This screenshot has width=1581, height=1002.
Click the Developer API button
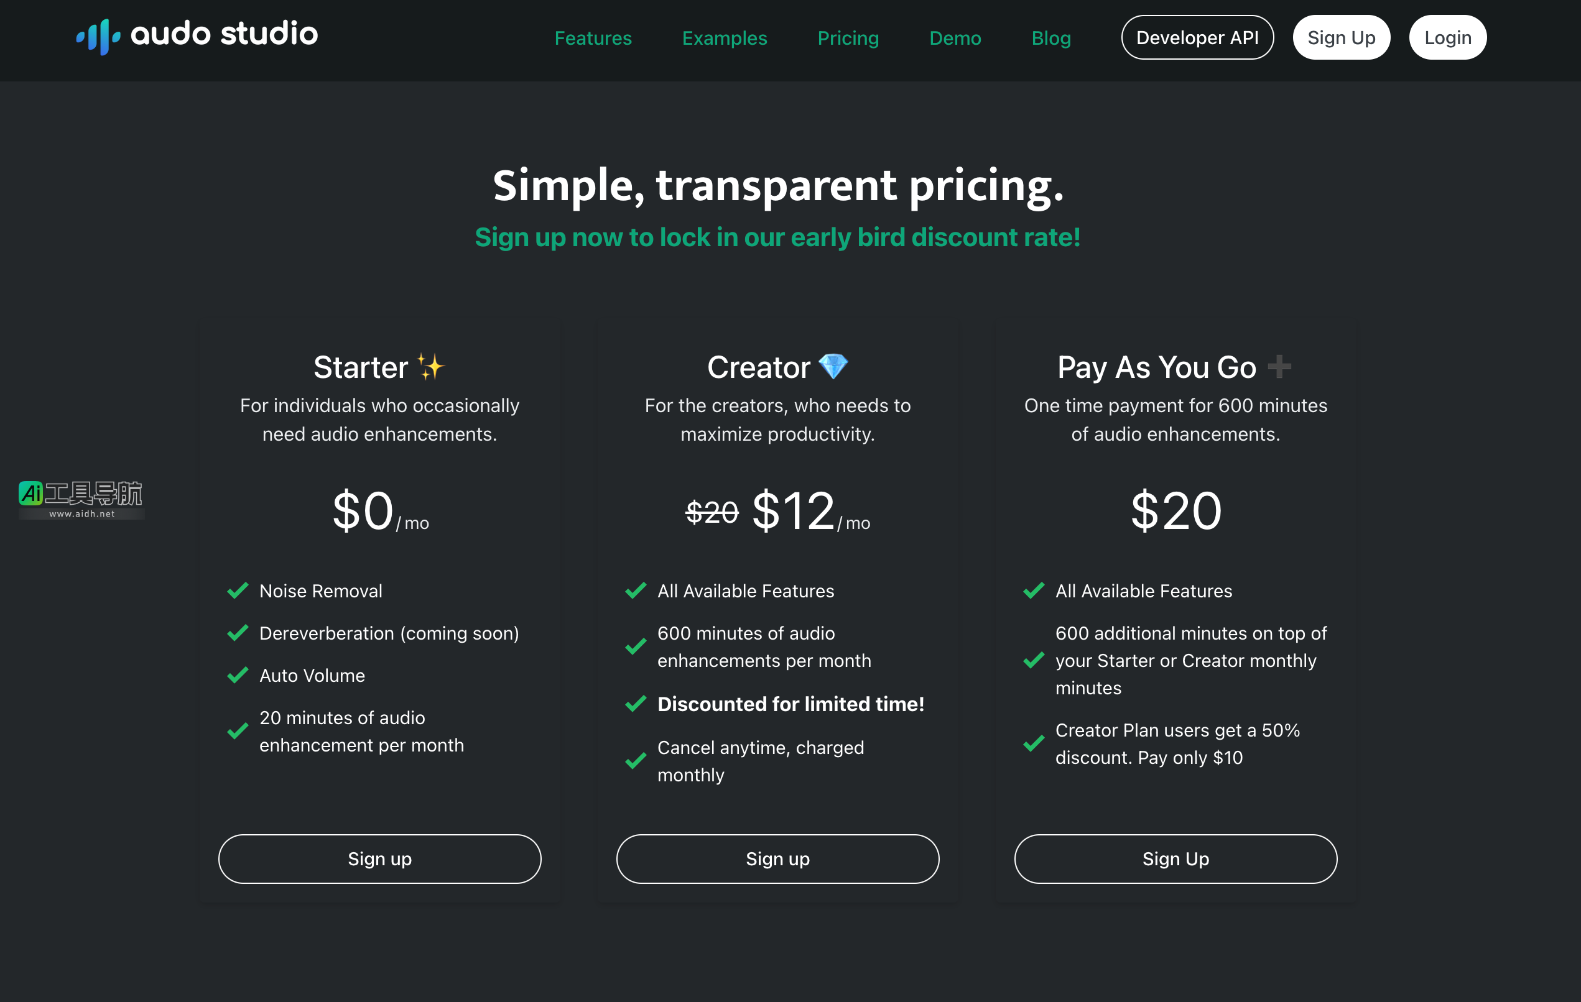(x=1197, y=38)
